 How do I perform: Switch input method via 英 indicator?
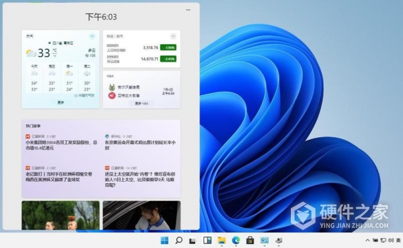click(398, 240)
